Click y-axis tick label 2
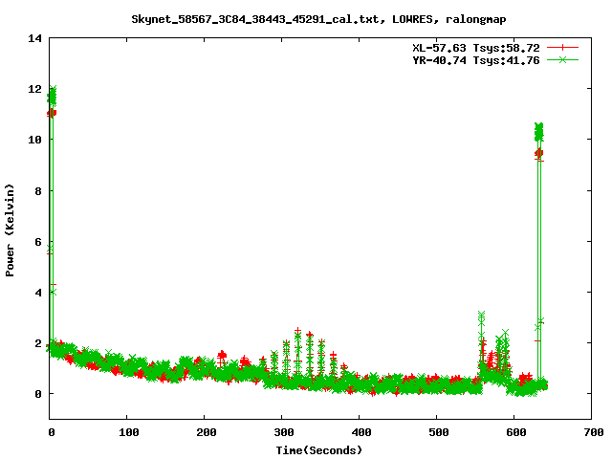Image resolution: width=612 pixels, height=459 pixels. click(x=38, y=343)
